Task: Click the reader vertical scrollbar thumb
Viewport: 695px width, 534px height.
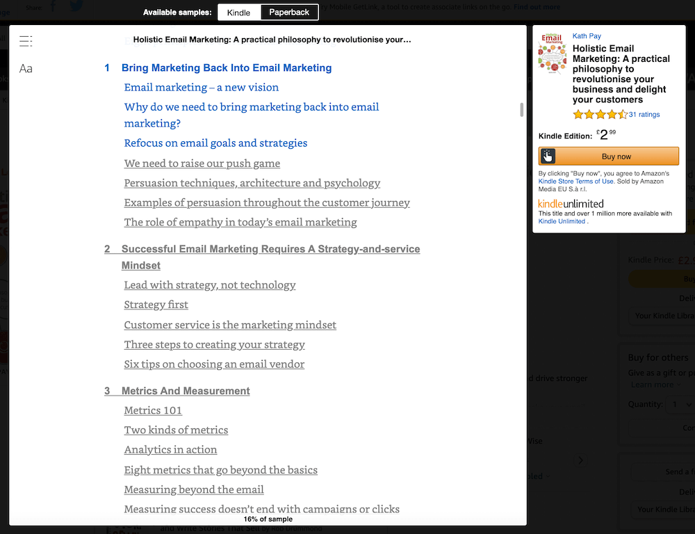Action: (522, 110)
